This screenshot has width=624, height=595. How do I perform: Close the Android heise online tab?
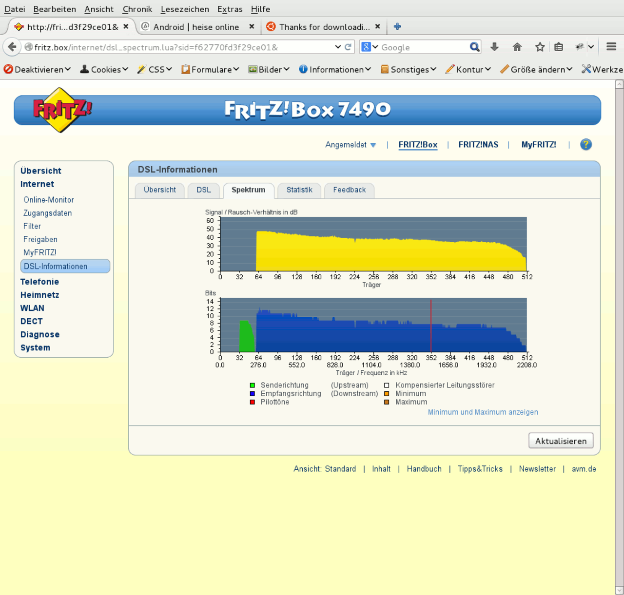click(252, 26)
